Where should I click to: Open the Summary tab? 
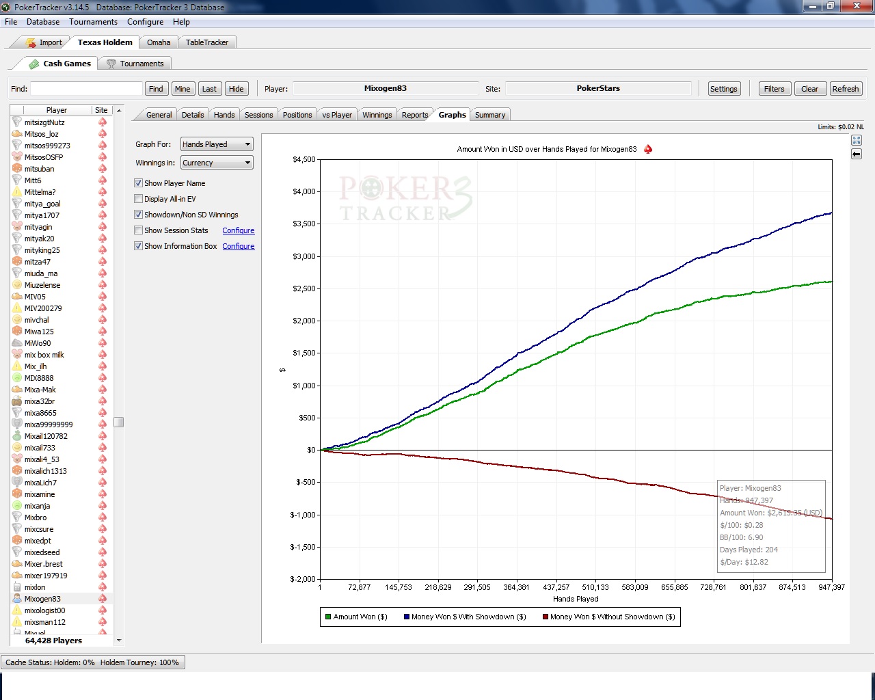pyautogui.click(x=490, y=115)
